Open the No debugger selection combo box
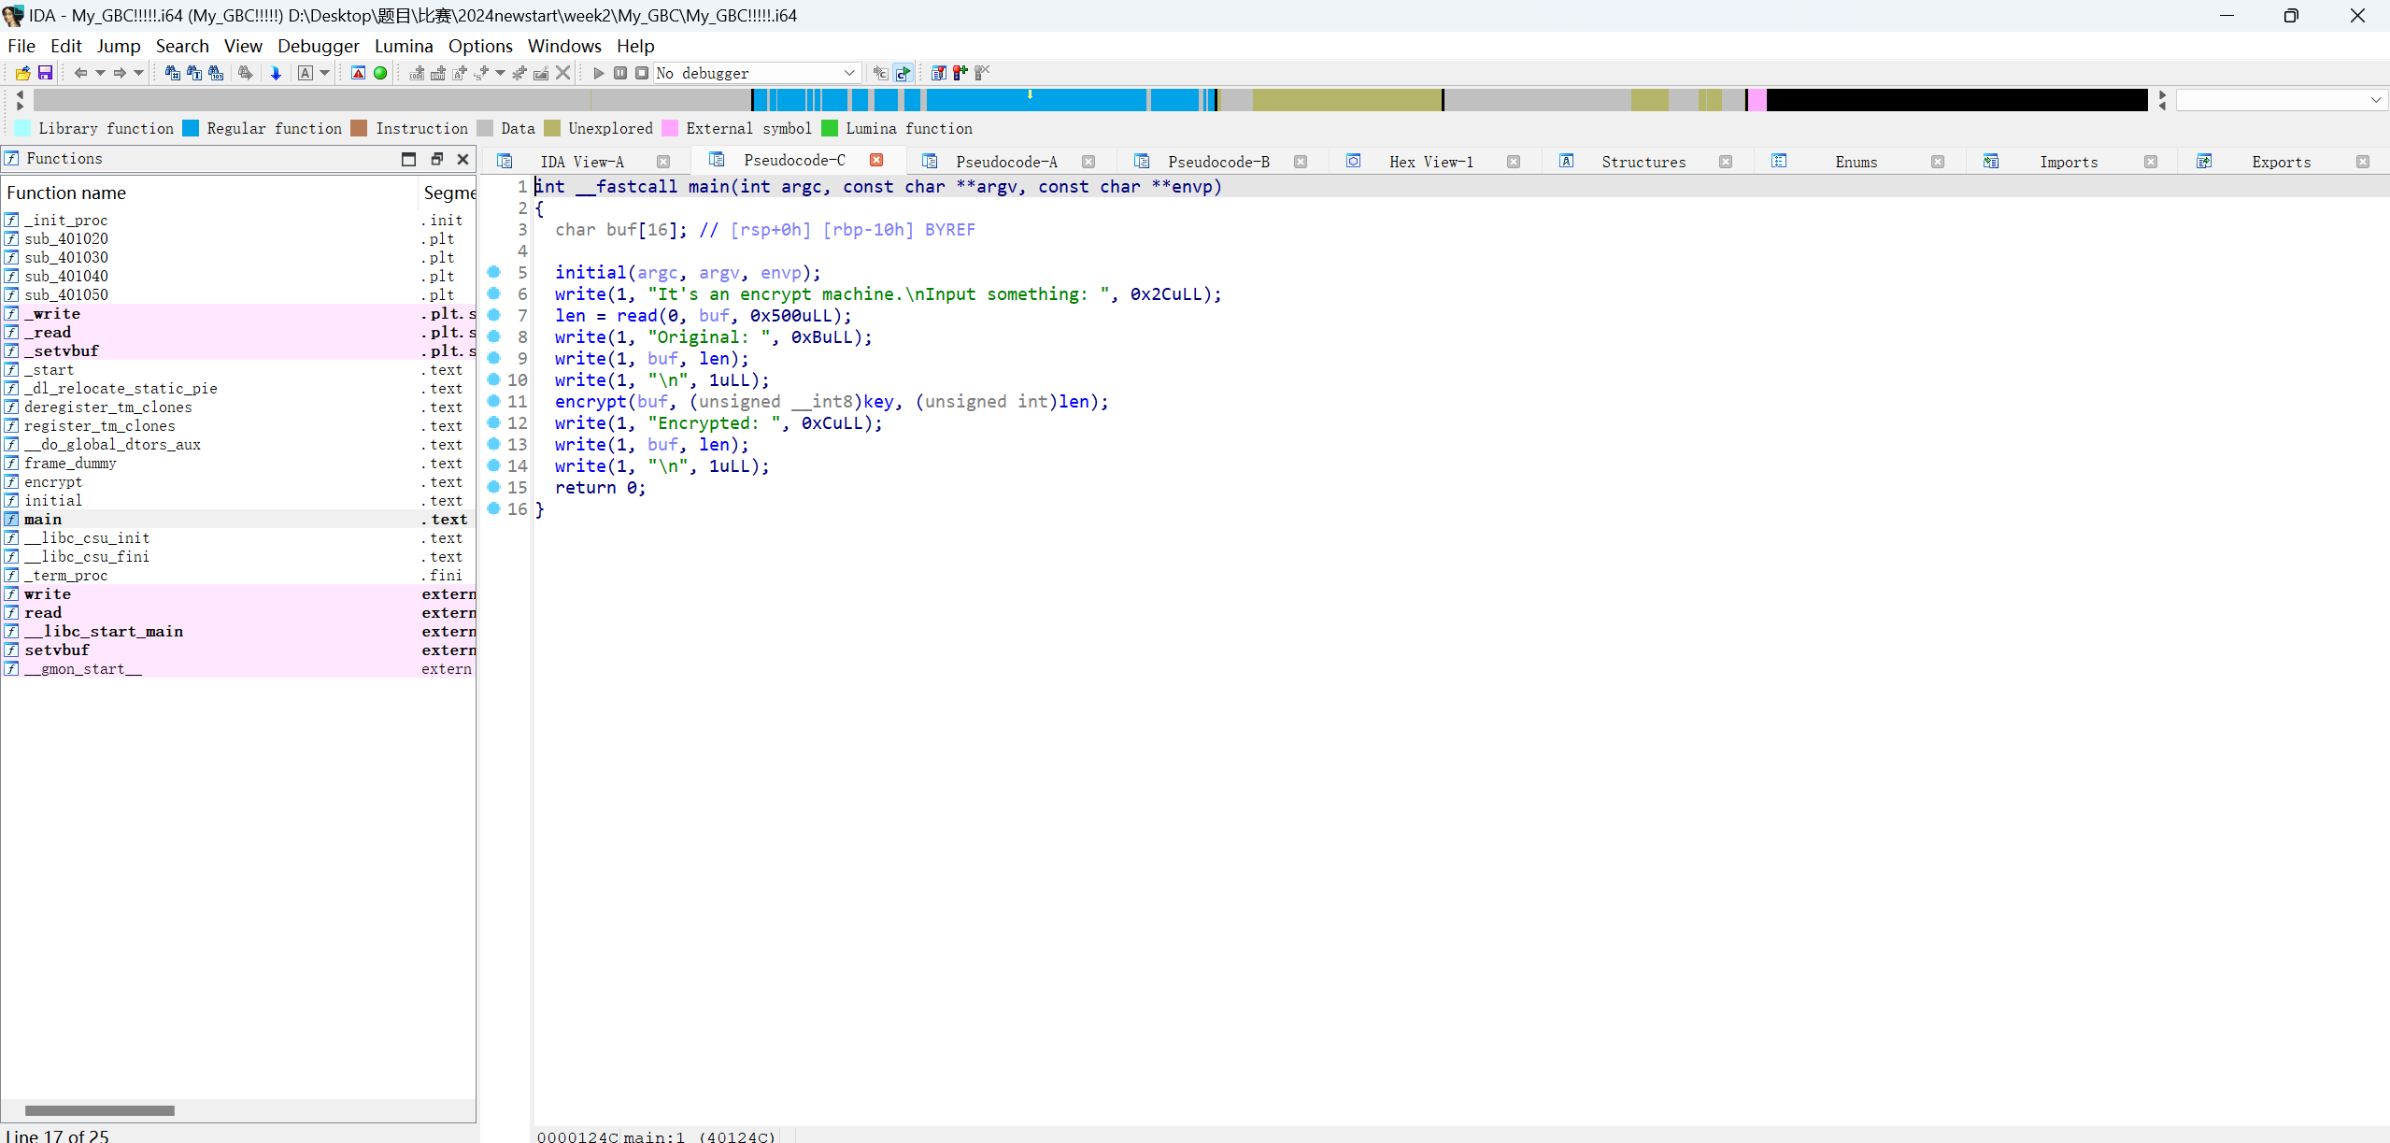The width and height of the screenshot is (2390, 1143). tap(756, 73)
